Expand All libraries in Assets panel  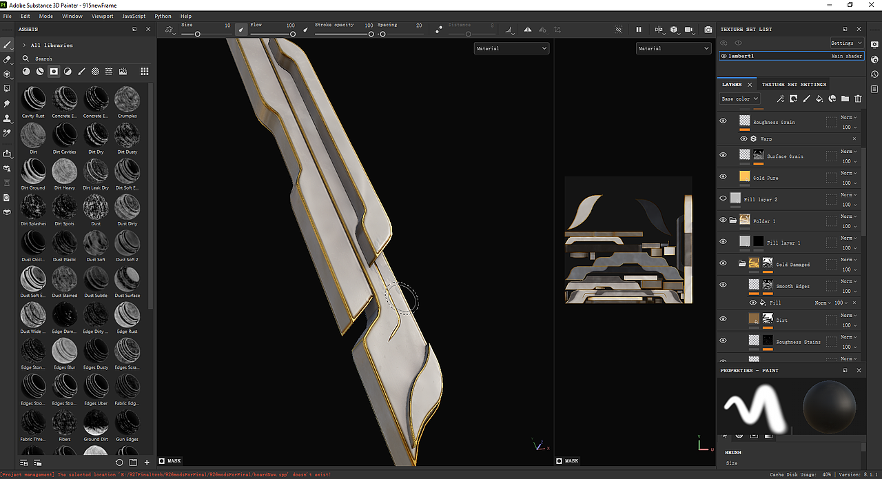coord(25,45)
